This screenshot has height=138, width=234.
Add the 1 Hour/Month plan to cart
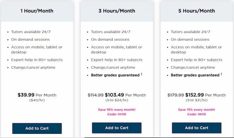click(37, 128)
